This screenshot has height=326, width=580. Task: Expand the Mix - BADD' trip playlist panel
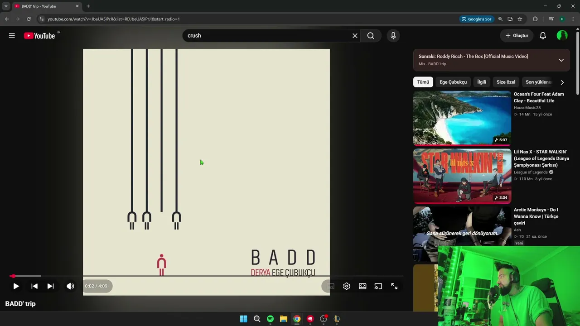pos(561,60)
